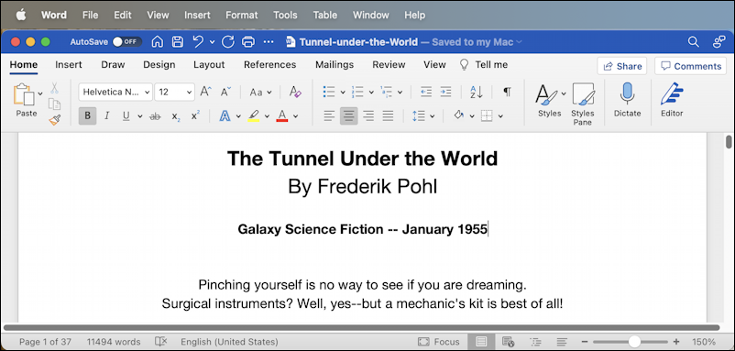The width and height of the screenshot is (735, 351).
Task: Open the Review ribbon tab
Action: point(389,65)
